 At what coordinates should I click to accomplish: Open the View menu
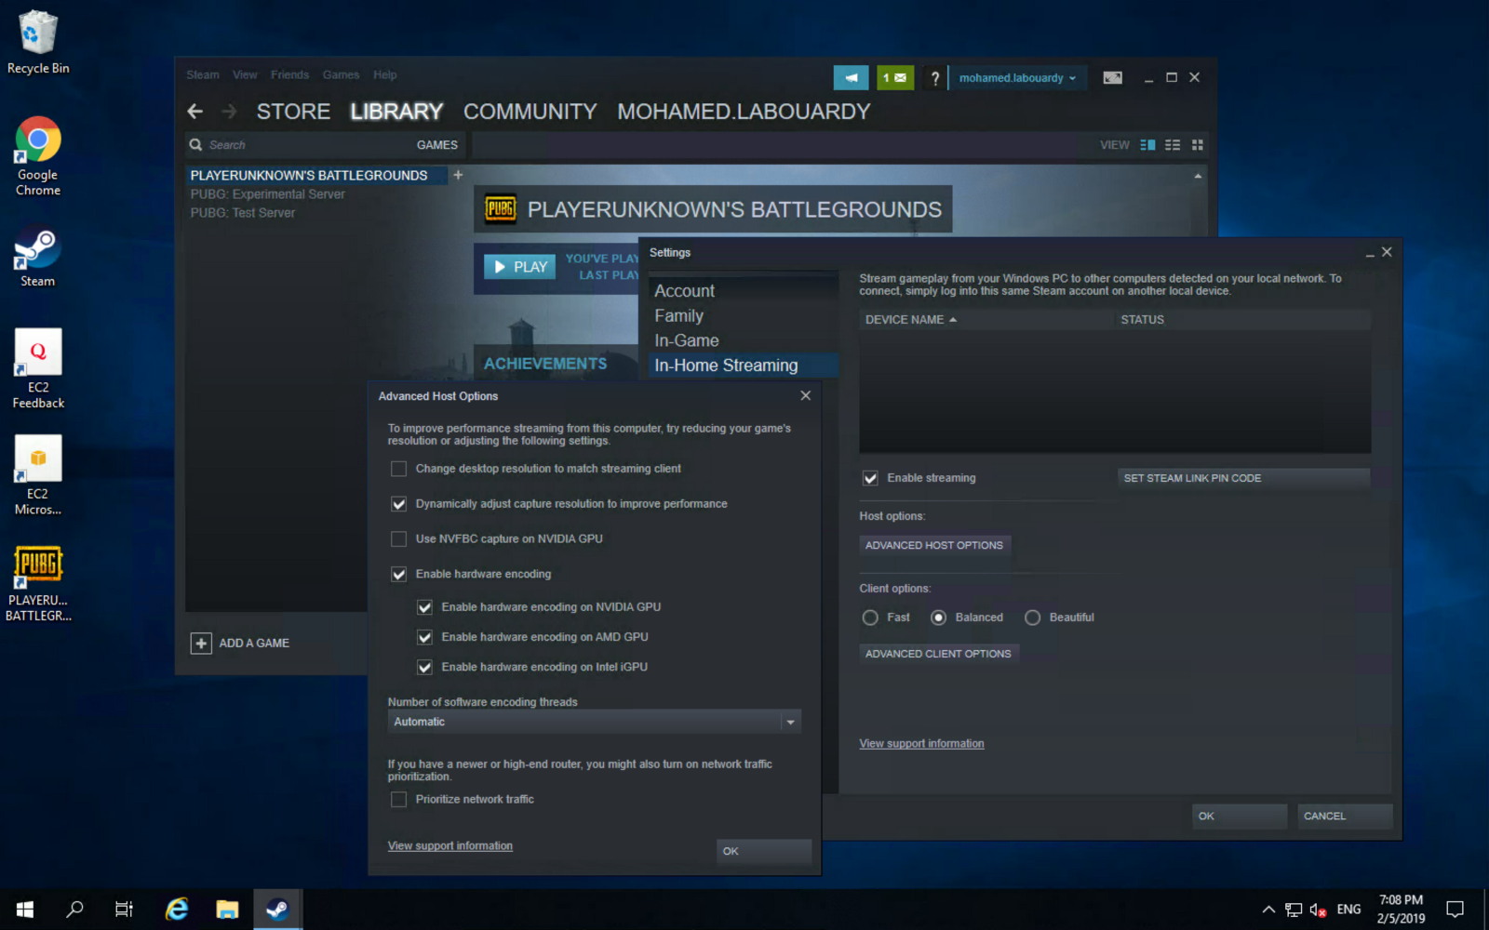(x=245, y=75)
